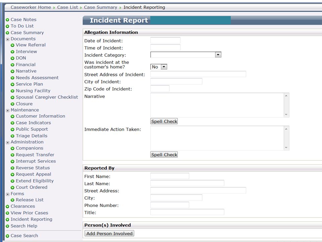Screen dimensions: 322x242
Task: Open the customer's home Yes/No dropdown
Action: tap(164, 67)
